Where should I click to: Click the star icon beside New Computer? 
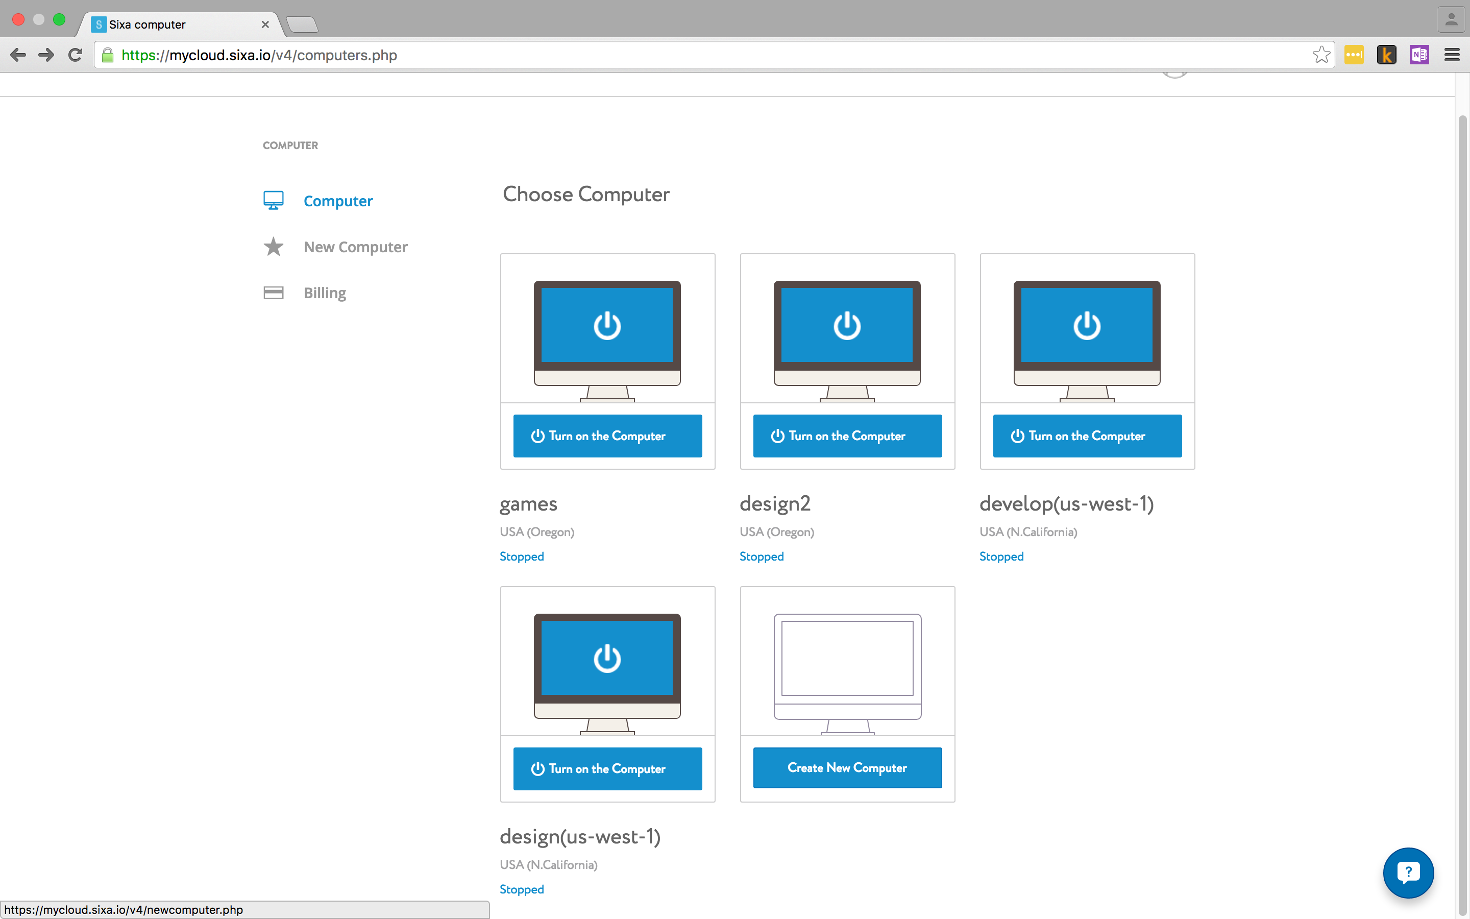[273, 247]
